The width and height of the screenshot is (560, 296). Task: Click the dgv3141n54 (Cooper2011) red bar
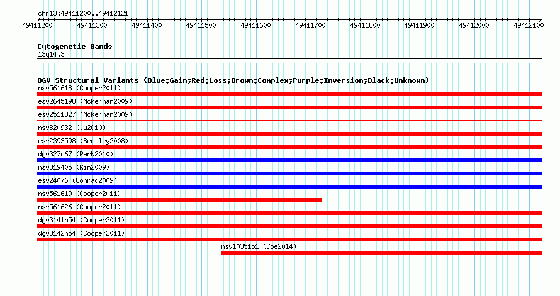pos(289,226)
